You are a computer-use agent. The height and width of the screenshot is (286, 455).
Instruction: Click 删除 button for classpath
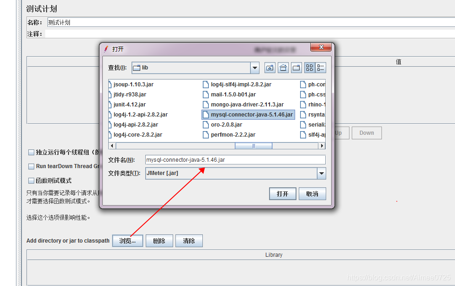click(x=159, y=241)
